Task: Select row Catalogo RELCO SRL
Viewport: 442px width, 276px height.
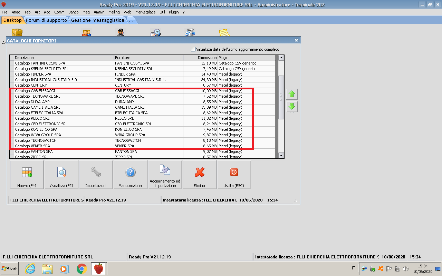Action: pyautogui.click(x=143, y=118)
